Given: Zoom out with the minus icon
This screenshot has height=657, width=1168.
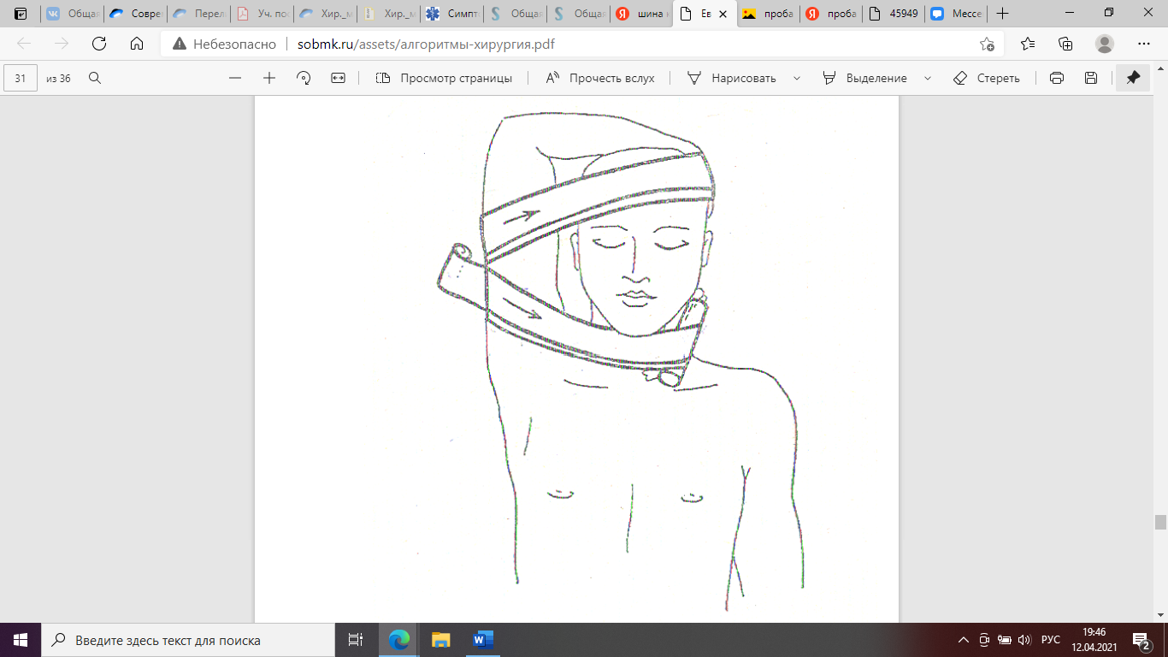Looking at the screenshot, I should [x=235, y=78].
